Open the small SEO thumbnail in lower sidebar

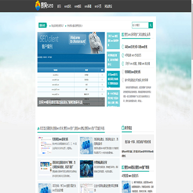tap(127, 187)
